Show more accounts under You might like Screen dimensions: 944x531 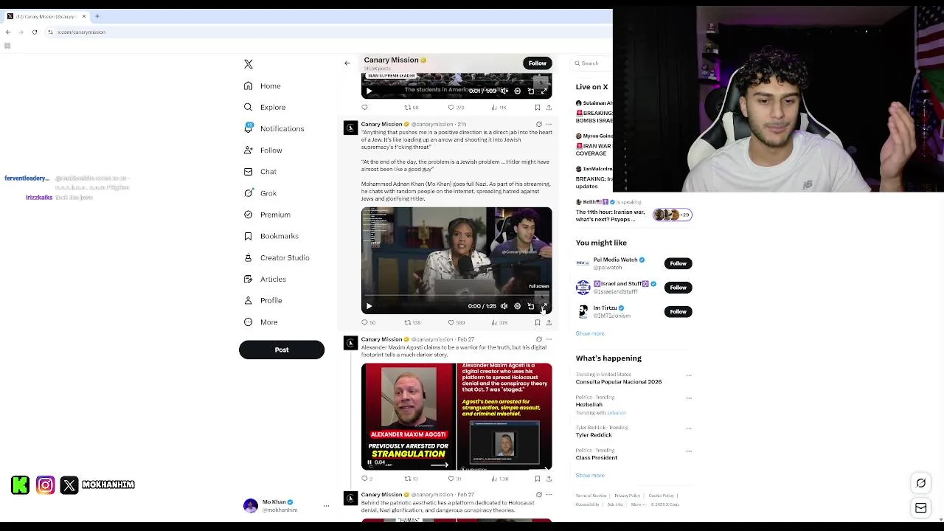(590, 333)
